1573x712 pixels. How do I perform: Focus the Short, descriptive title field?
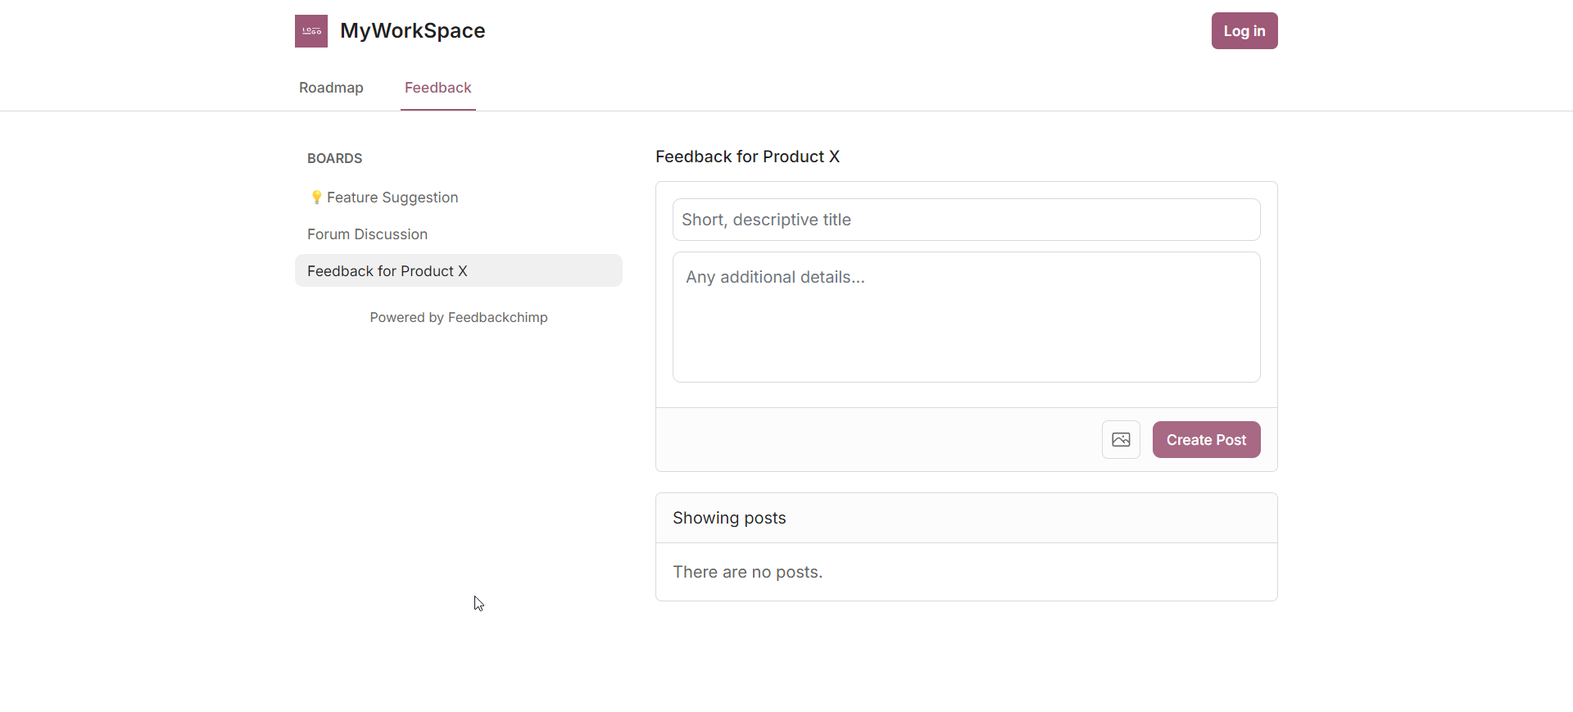click(967, 220)
